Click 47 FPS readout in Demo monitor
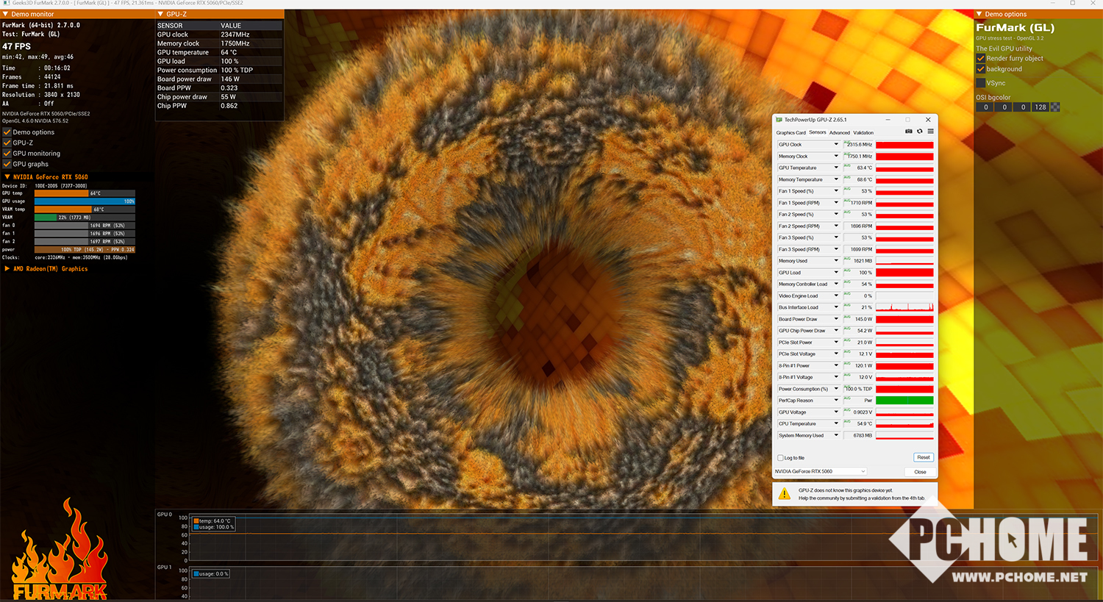1103x602 pixels. [16, 46]
